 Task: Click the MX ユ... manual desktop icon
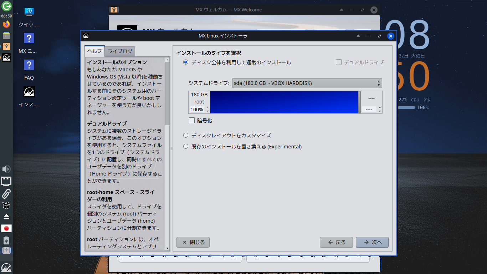[29, 43]
